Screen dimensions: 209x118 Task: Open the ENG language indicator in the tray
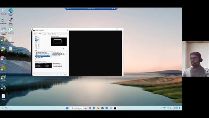click(165, 108)
